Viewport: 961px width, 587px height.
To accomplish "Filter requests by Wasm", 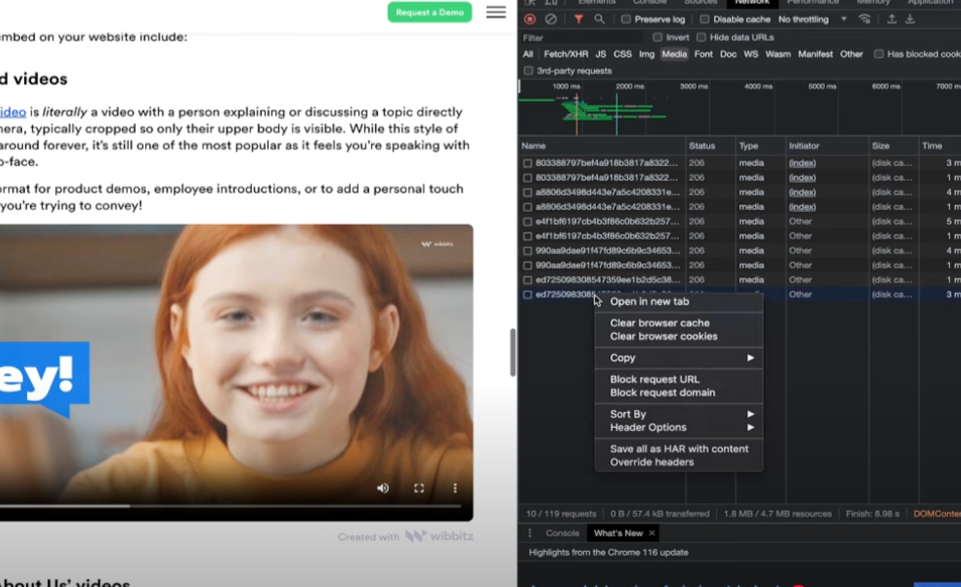I will (x=778, y=54).
